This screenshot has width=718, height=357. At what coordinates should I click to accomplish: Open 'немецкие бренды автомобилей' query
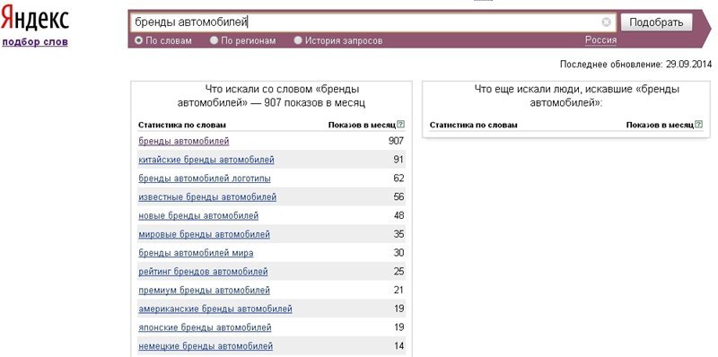tap(206, 346)
